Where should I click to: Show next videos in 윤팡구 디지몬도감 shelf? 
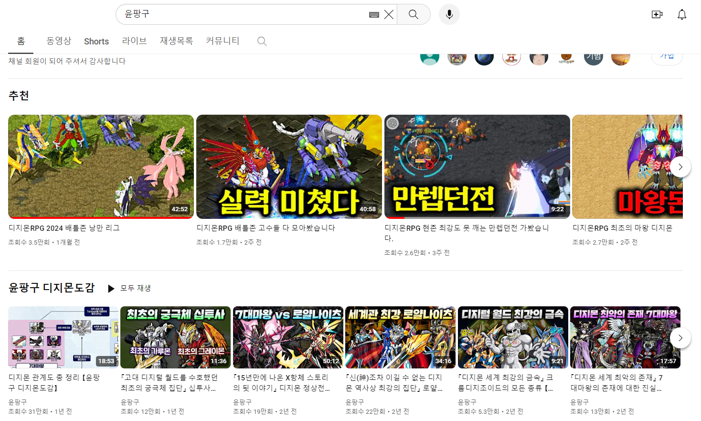680,338
